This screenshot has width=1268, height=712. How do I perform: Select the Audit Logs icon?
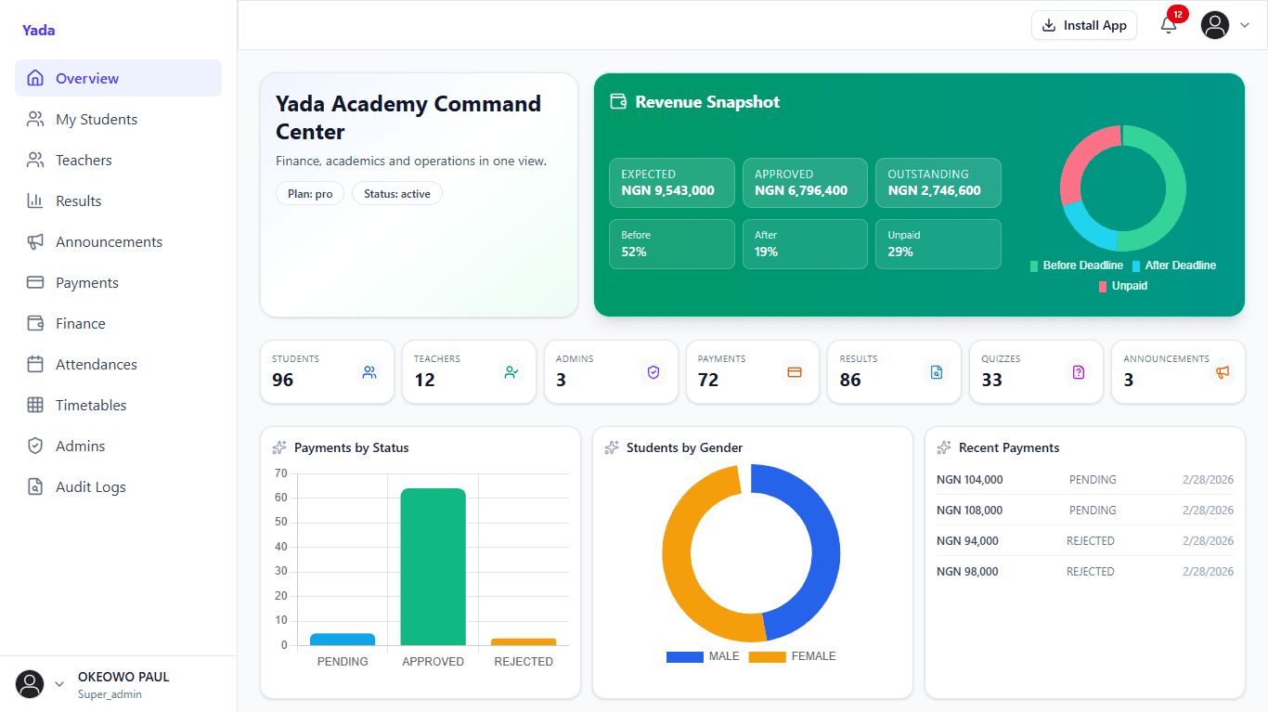click(x=34, y=486)
